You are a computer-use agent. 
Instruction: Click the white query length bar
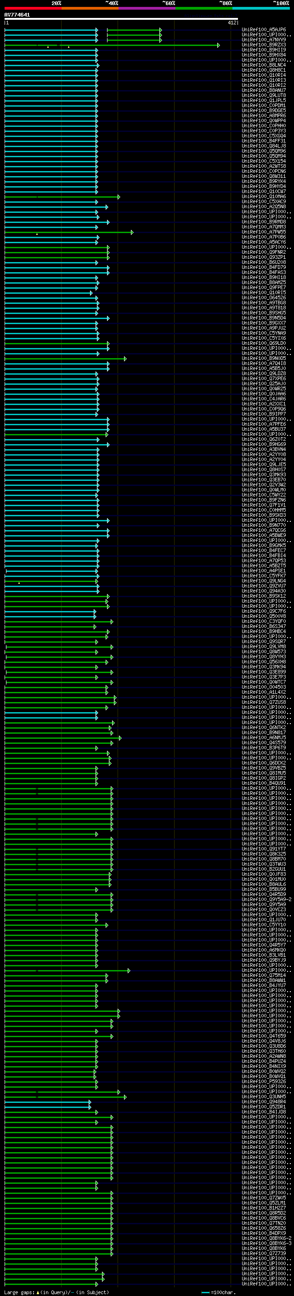coord(121,19)
